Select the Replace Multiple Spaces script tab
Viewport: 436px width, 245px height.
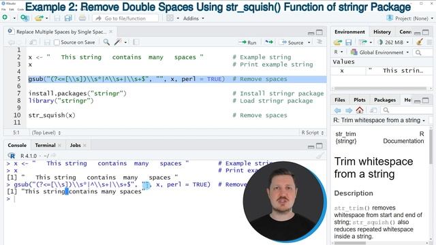tap(61, 32)
